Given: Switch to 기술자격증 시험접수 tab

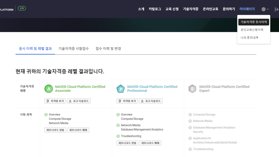Looking at the screenshot, I should pos(74,49).
